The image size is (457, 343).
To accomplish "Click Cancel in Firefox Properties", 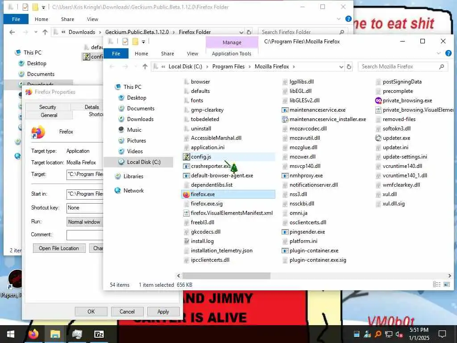I will (x=127, y=311).
